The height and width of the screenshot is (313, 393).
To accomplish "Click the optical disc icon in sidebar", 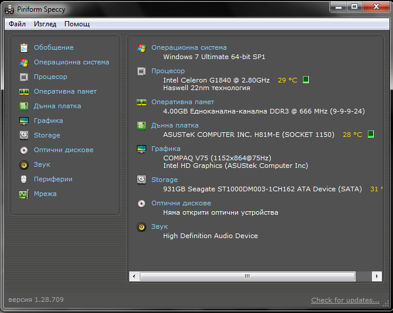I will (24, 150).
